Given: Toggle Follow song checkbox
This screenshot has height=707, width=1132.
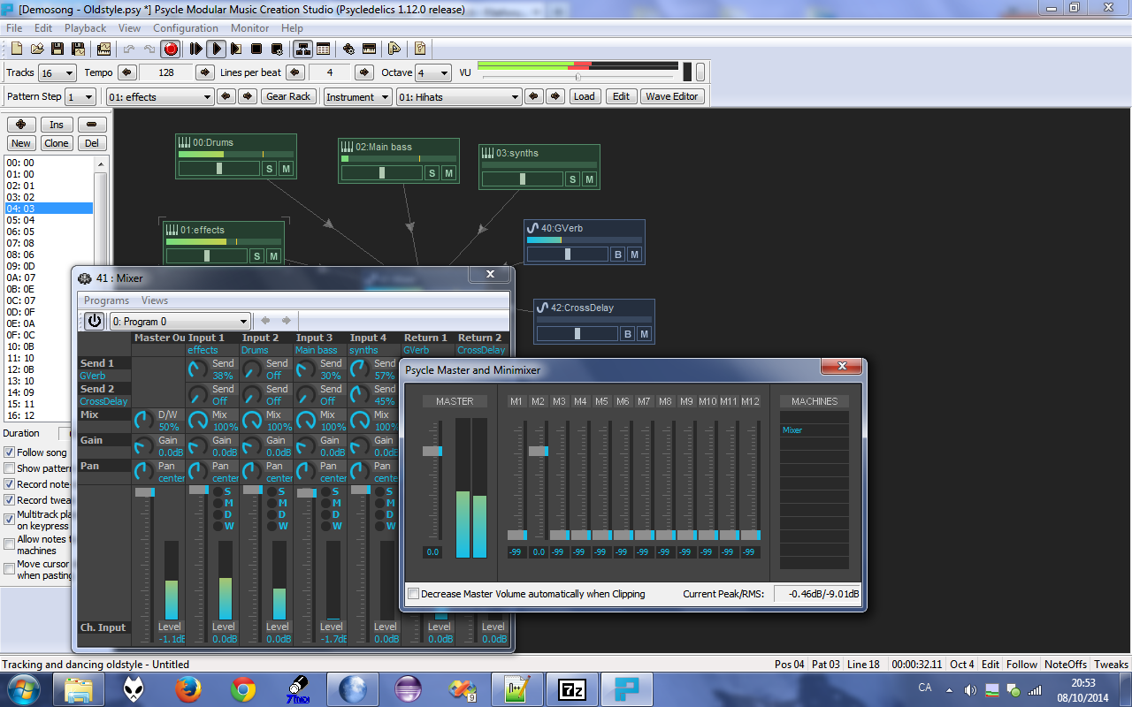Looking at the screenshot, I should point(10,452).
